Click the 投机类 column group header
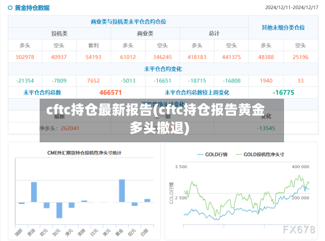The image size is (325, 241). pyautogui.click(x=59, y=34)
